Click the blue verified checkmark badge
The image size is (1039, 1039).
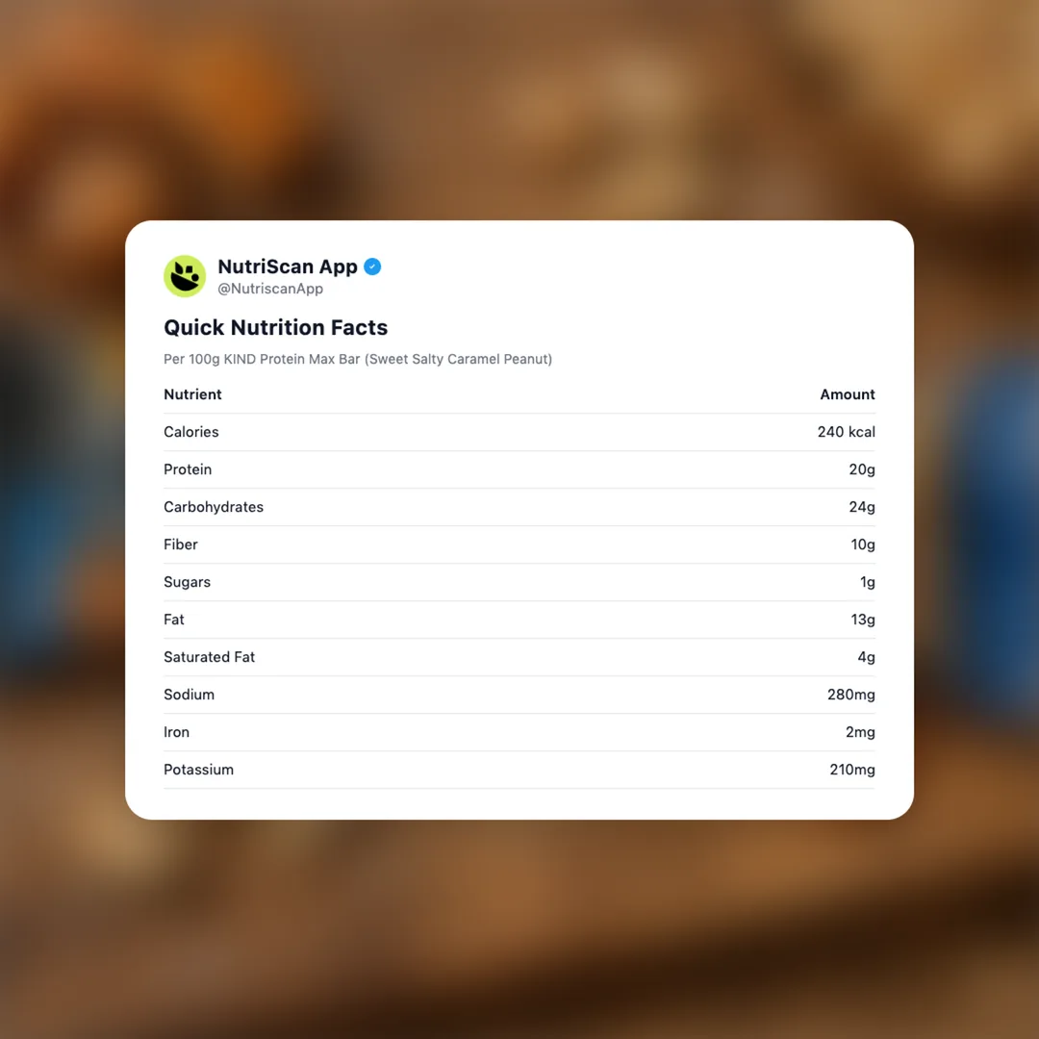[x=372, y=266]
